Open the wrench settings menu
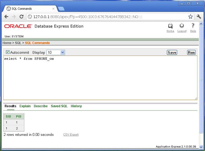Image resolution: width=205 pixels, height=151 pixels. tap(199, 16)
